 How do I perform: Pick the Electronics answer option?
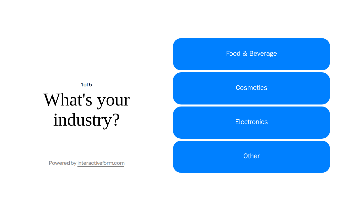coord(251,122)
